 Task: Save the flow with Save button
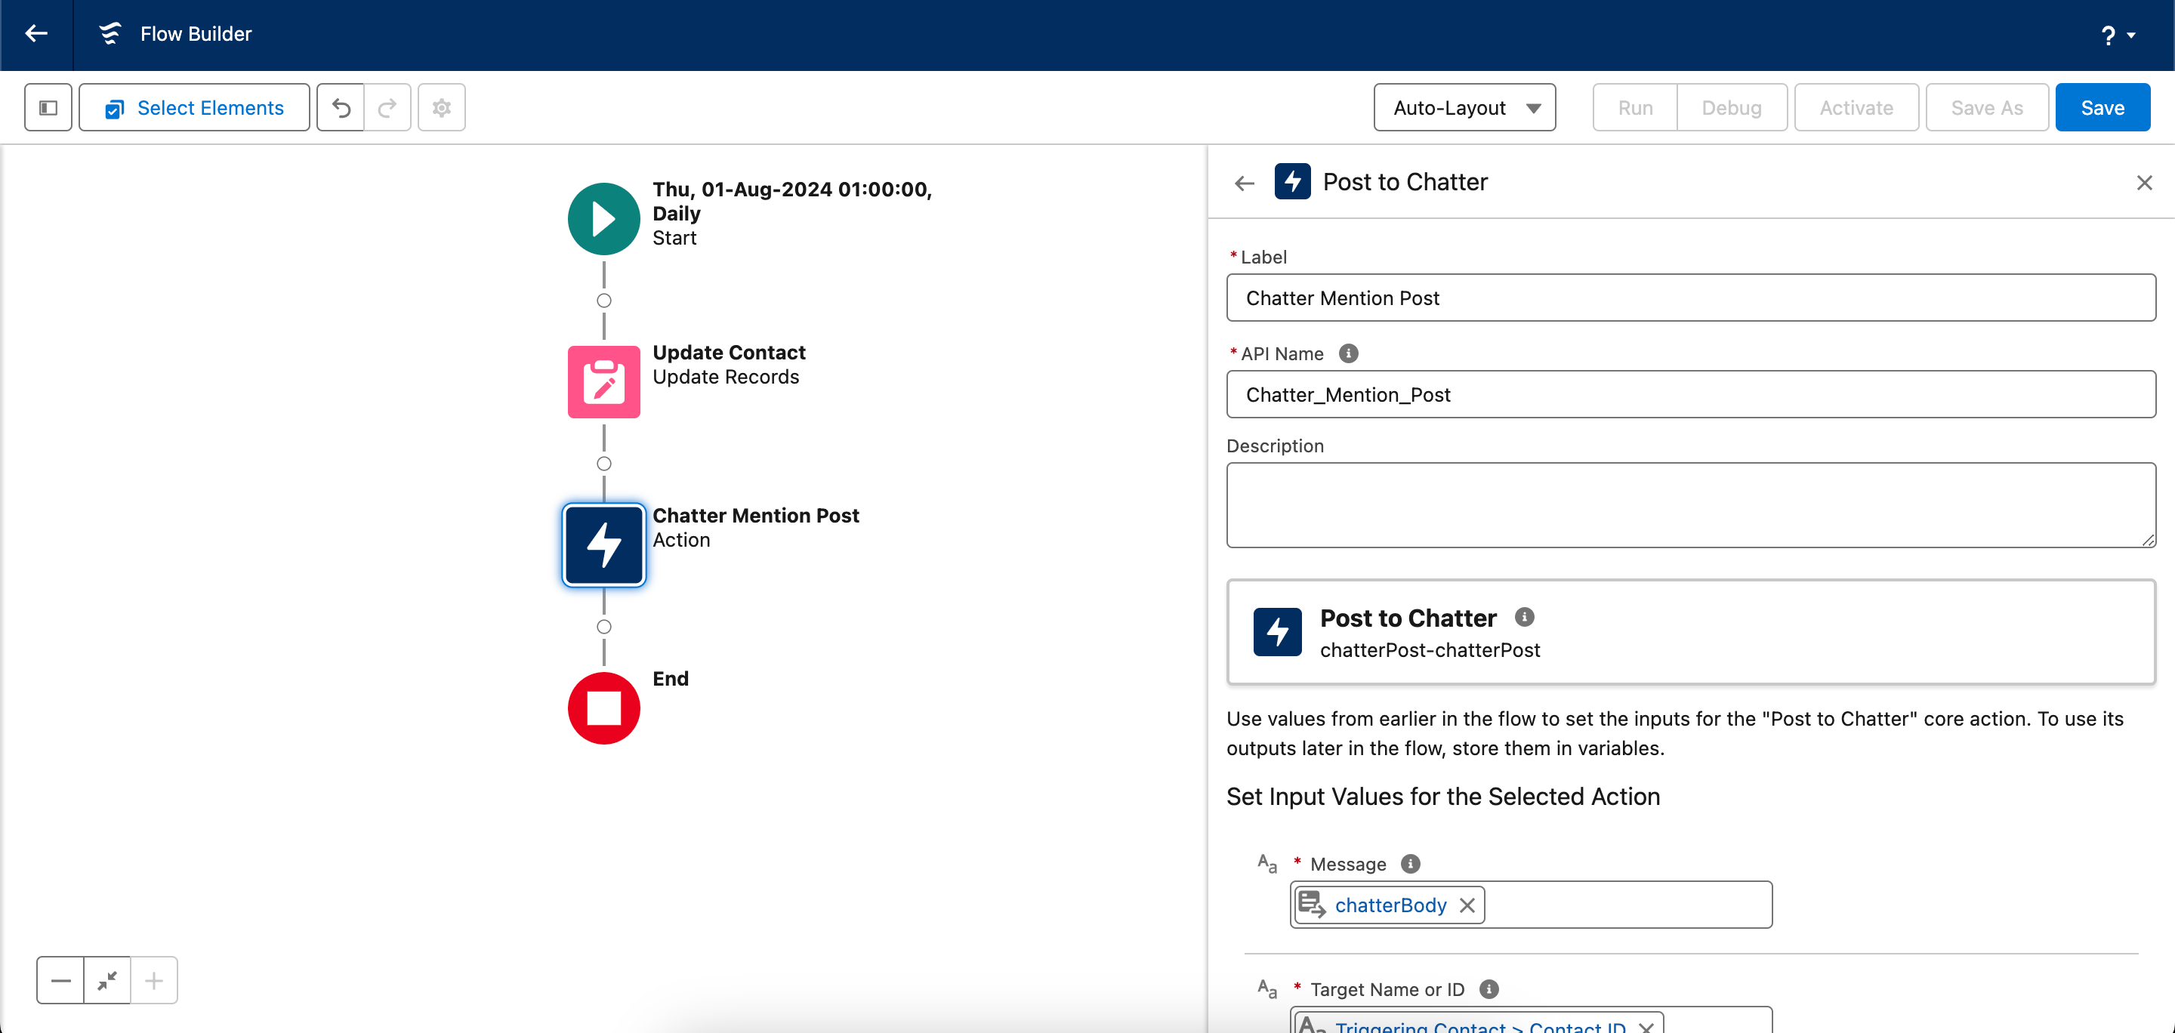click(x=2102, y=107)
